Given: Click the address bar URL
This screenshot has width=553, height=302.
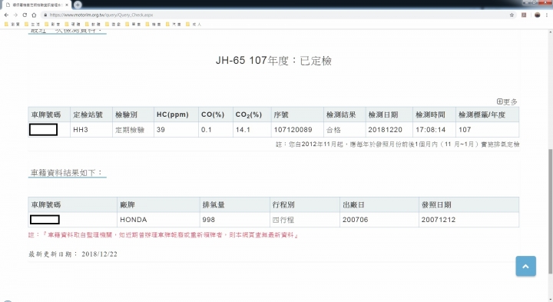Looking at the screenshot, I should pos(101,15).
